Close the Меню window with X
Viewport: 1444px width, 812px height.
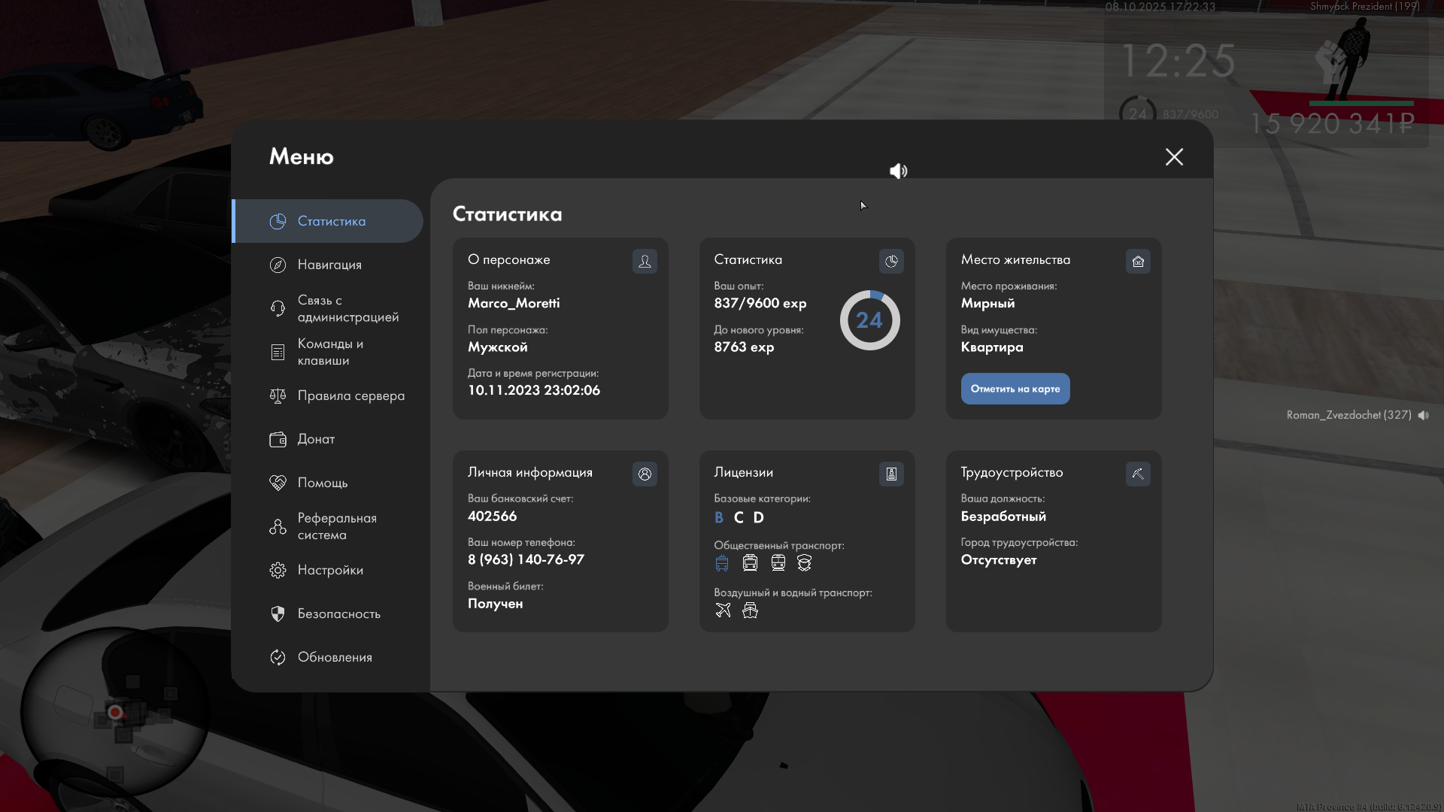point(1174,156)
